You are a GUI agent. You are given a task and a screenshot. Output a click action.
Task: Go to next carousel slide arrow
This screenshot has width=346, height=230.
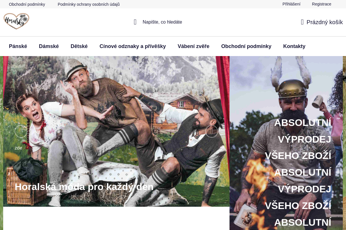coord(212,131)
